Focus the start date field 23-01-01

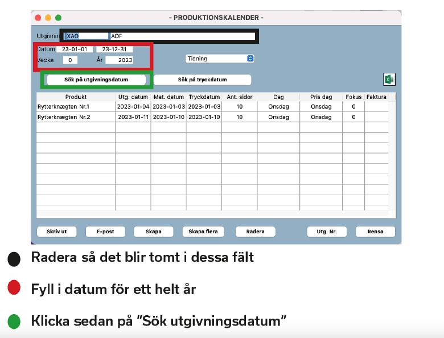74,50
